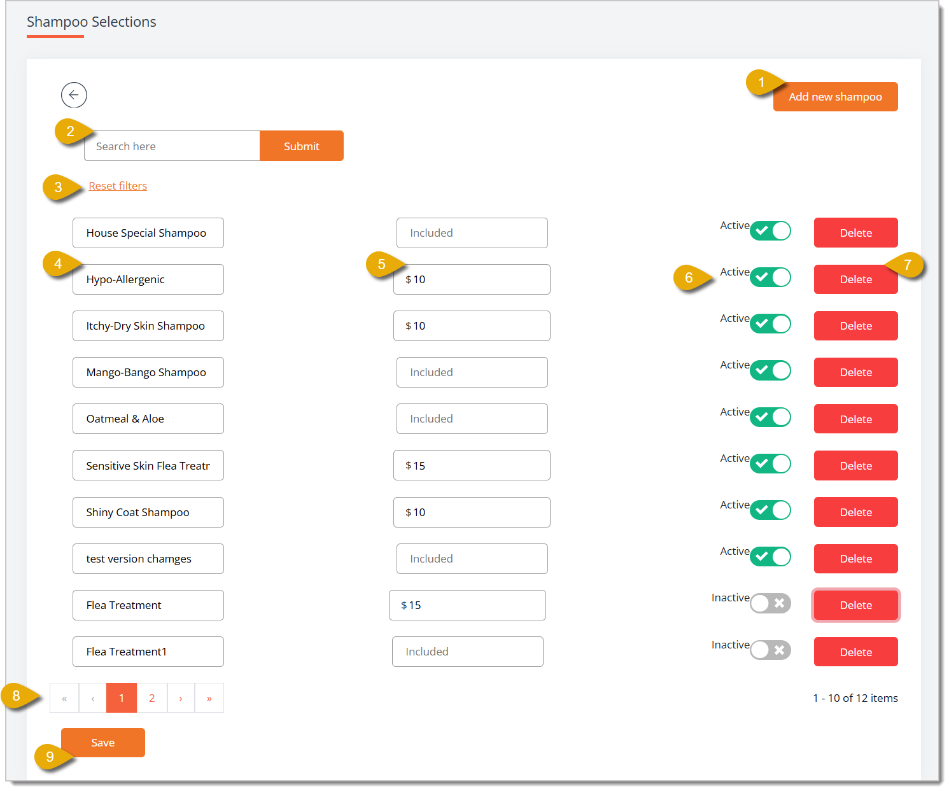Edit Sensitive Skin Flea Treatment price field
This screenshot has height=791, width=949.
point(472,465)
